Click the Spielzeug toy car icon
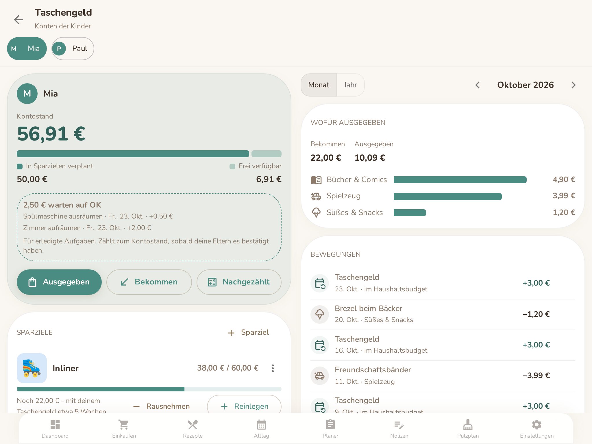592x444 pixels. tap(316, 196)
